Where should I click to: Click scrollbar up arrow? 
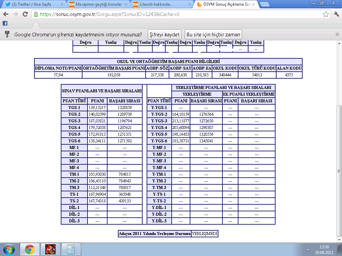coord(339,43)
